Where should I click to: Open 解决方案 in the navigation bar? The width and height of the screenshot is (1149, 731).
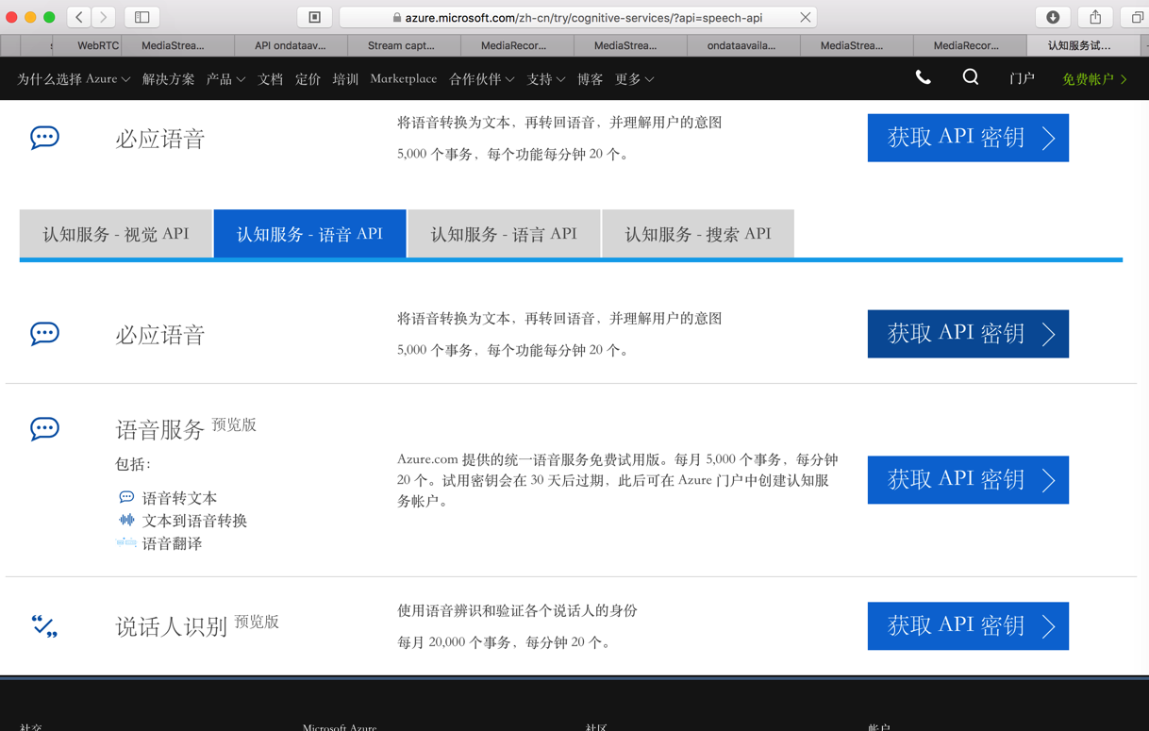169,79
